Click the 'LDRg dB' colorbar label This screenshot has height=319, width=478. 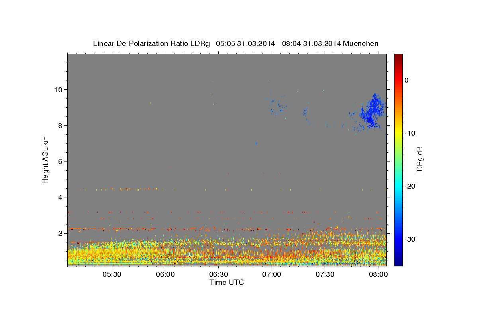(419, 160)
